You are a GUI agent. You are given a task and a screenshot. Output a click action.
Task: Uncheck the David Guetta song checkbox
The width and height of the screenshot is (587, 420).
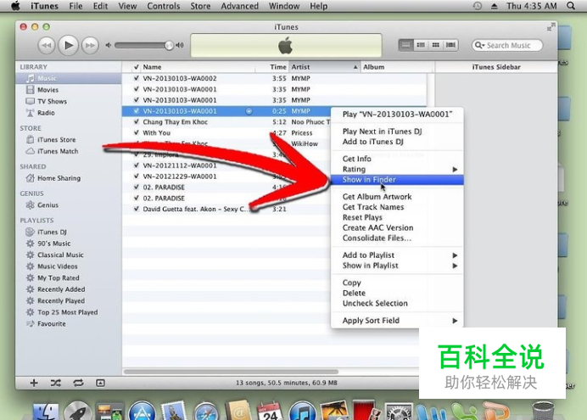[137, 209]
